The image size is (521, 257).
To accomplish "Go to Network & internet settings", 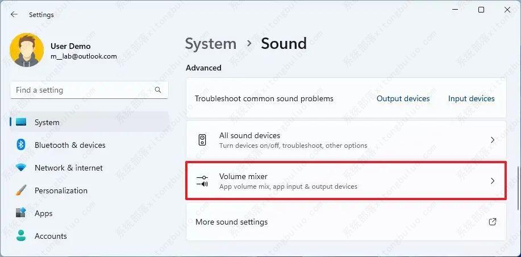I will (69, 168).
